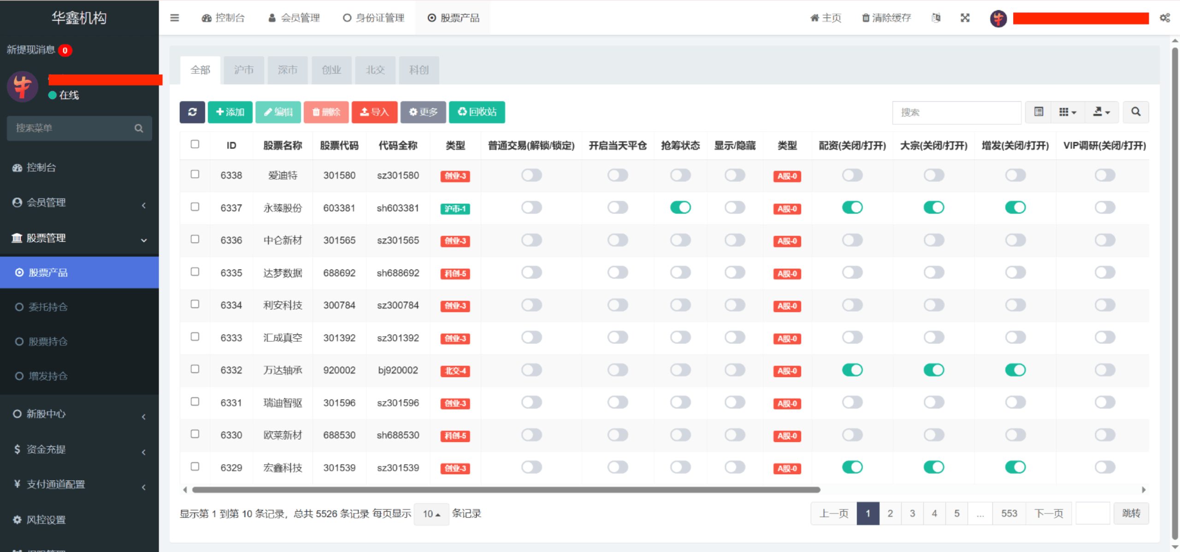Disable 配资 toggle for 永臻股份
Screen dimensions: 1180x552
click(852, 207)
